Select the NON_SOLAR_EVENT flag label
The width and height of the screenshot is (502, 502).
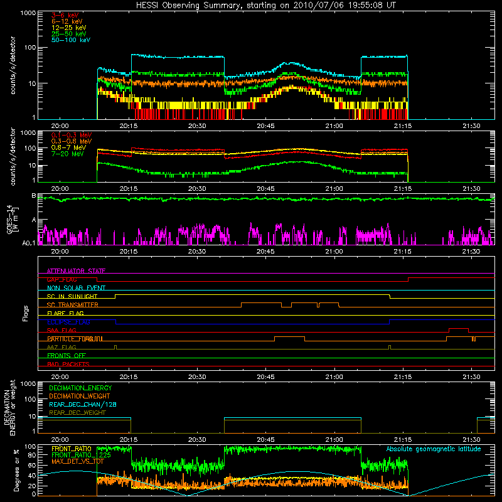click(76, 288)
